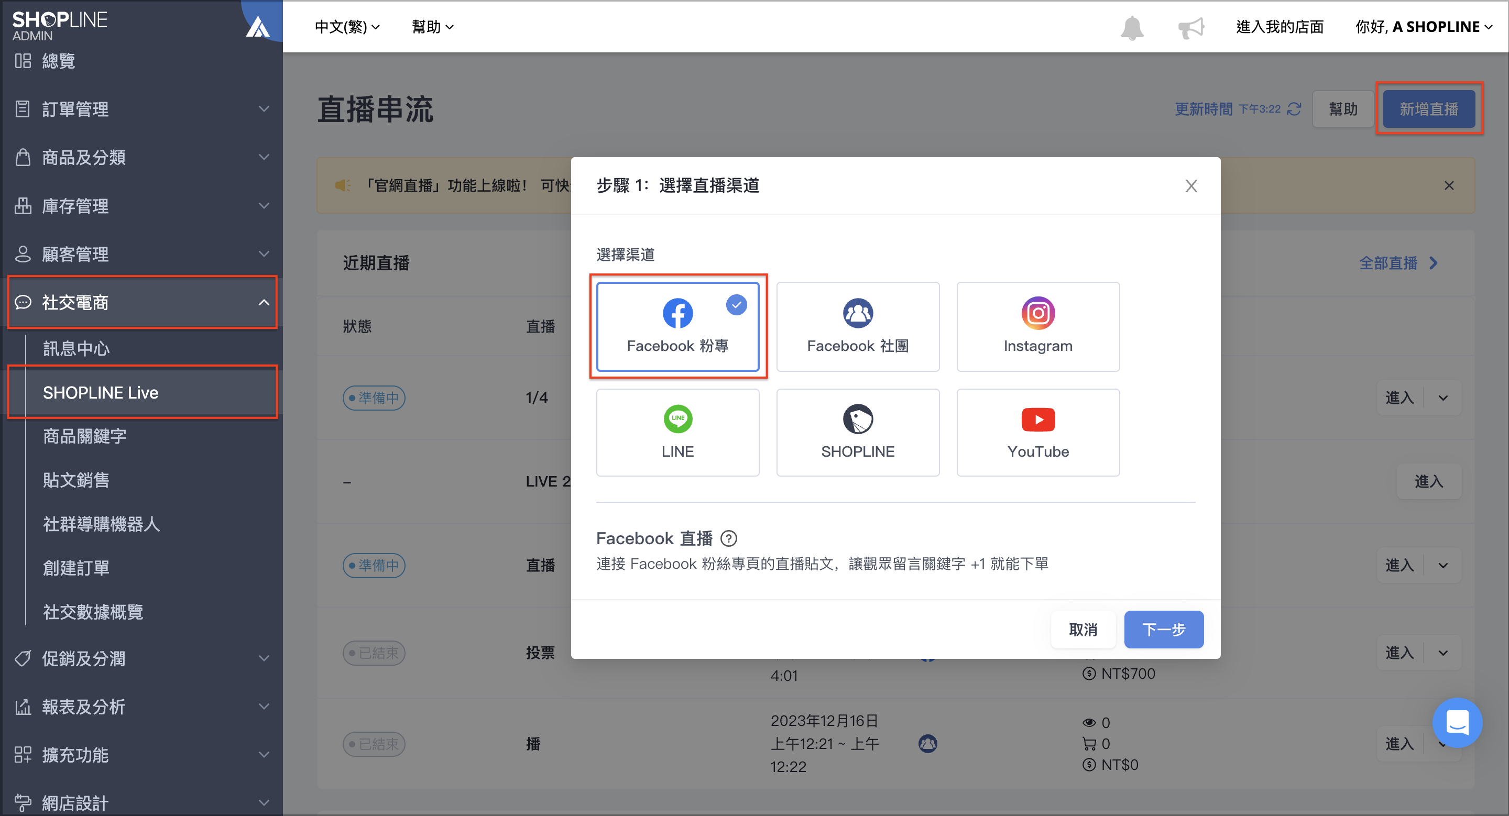Open 社交數據概覽 submenu item
The image size is (1509, 816).
coord(93,612)
